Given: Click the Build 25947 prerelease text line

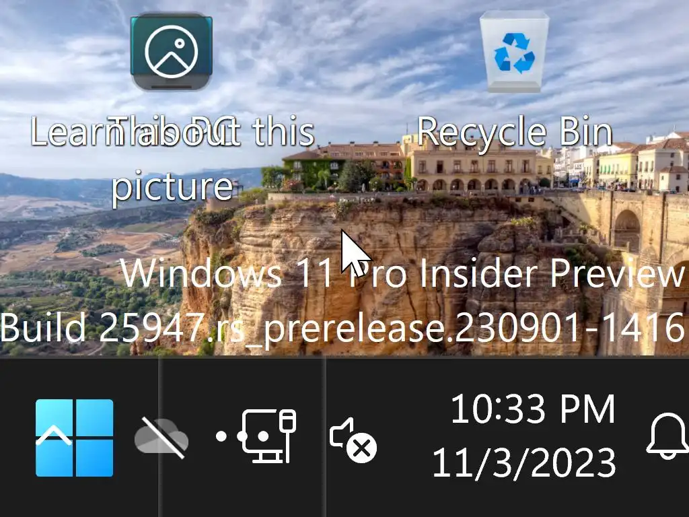Looking at the screenshot, I should (342, 328).
